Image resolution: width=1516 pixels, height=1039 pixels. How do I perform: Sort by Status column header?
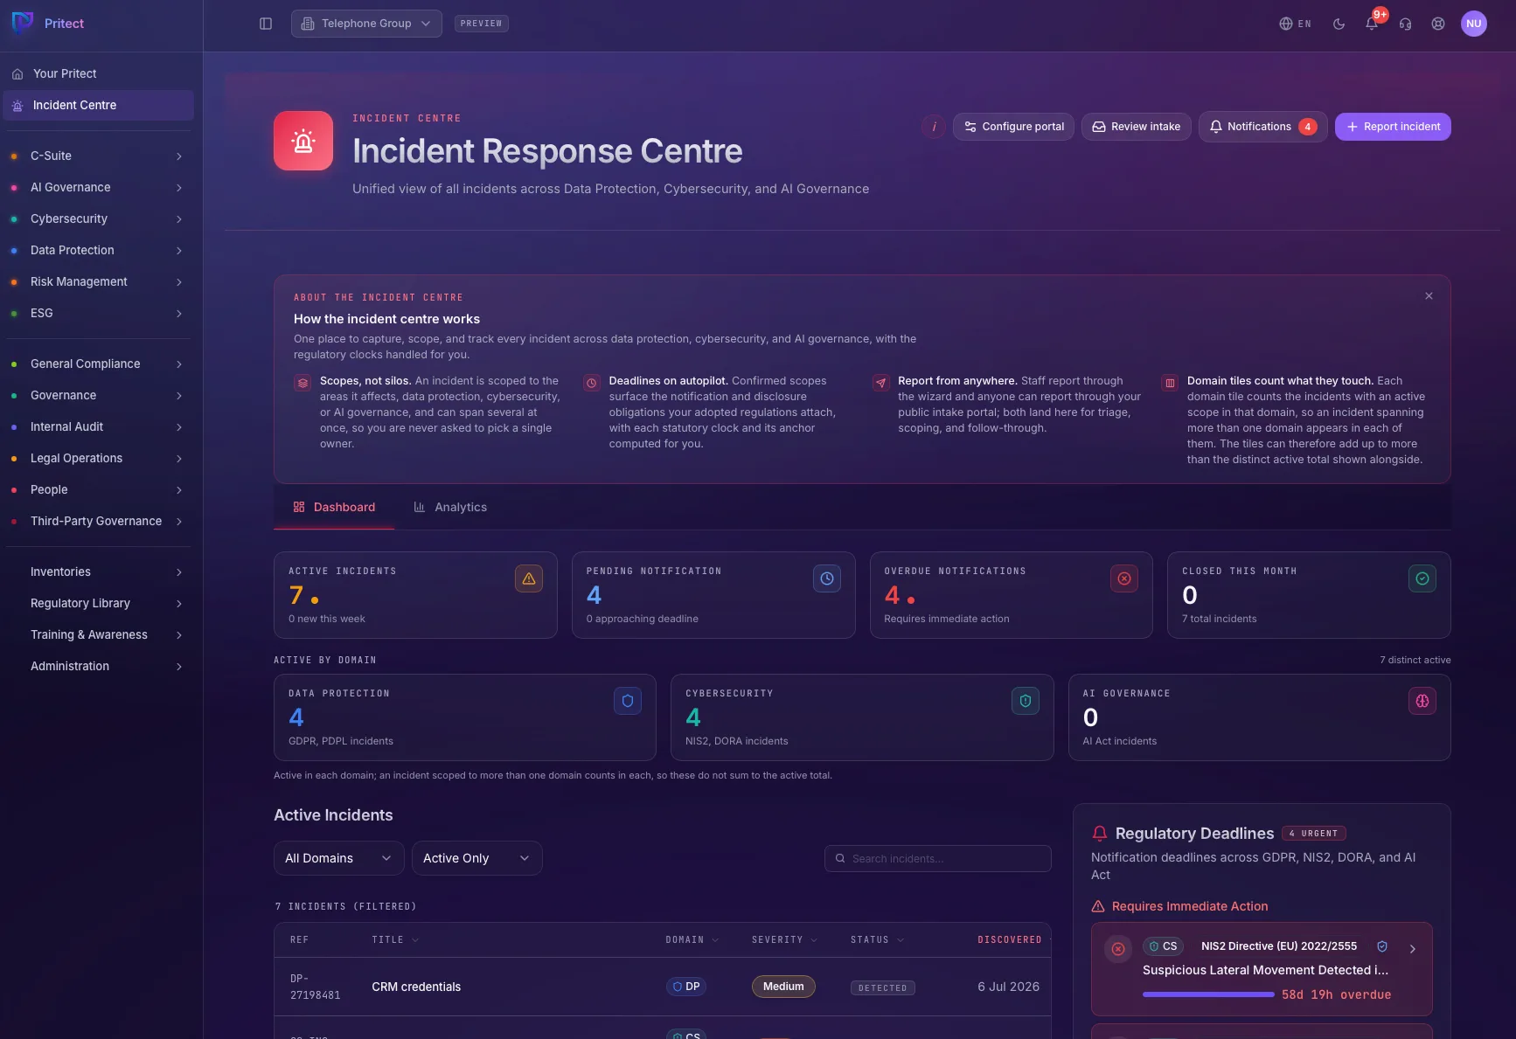(878, 940)
